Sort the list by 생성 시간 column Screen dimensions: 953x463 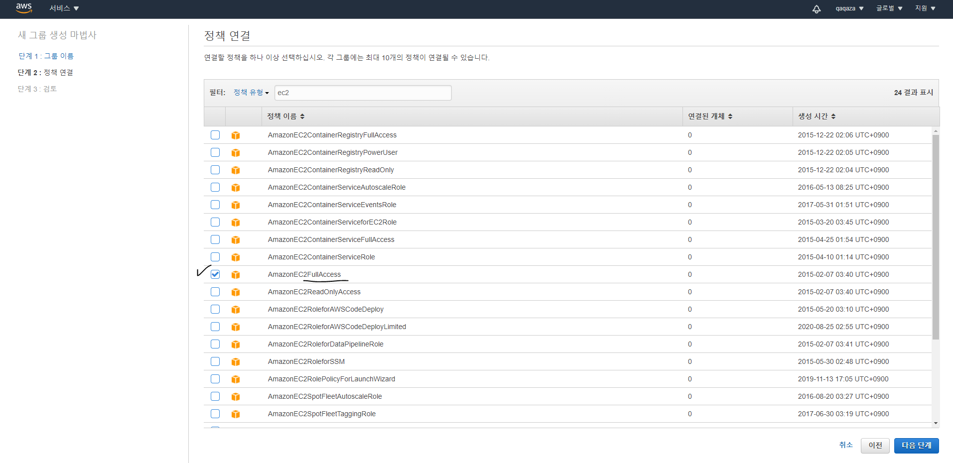coord(817,116)
